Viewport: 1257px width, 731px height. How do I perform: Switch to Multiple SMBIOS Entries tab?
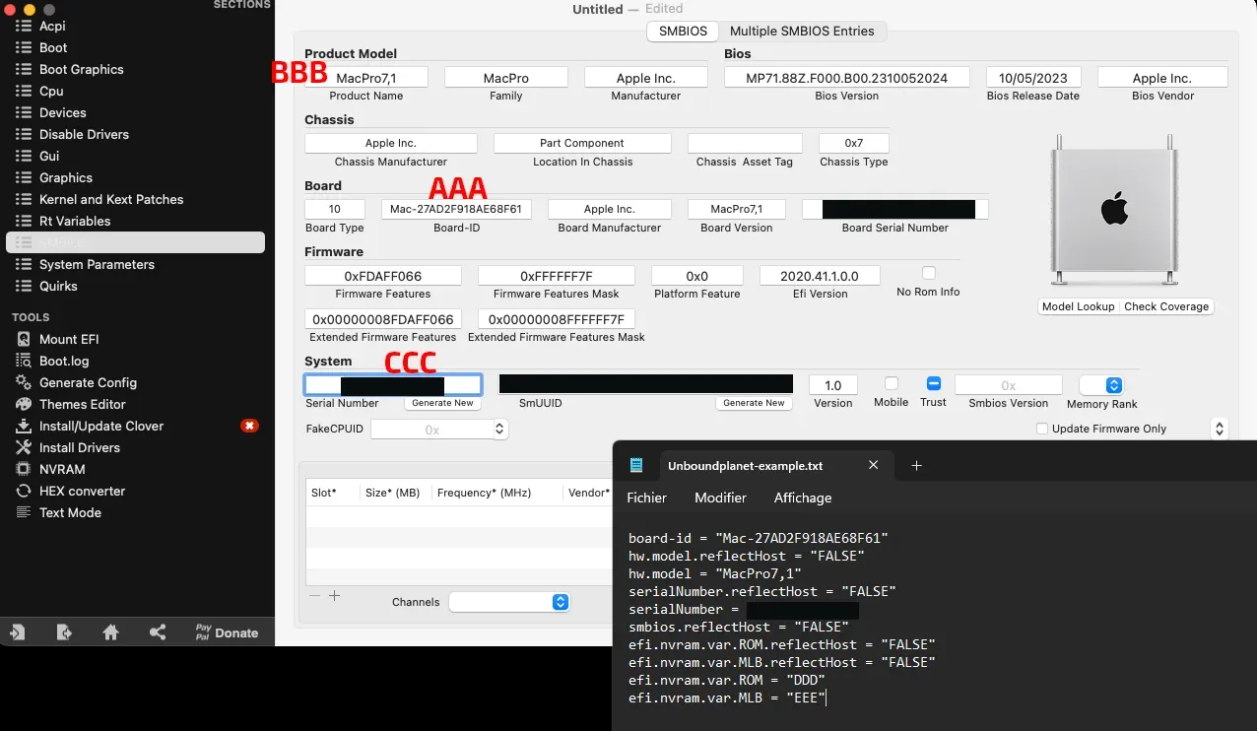pos(802,32)
